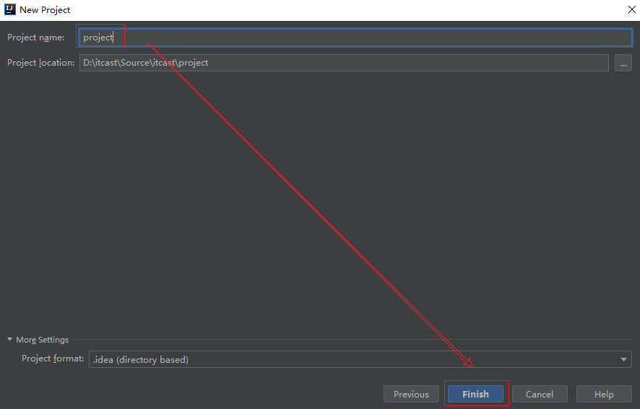Click the 'Project name:' label

[35, 38]
